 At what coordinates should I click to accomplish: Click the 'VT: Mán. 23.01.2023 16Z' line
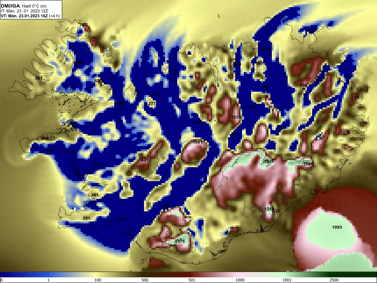24,16
